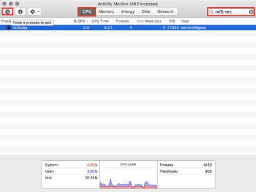This screenshot has width=256, height=192.
Task: Click User percentage 3.95%
Action: tap(92, 171)
